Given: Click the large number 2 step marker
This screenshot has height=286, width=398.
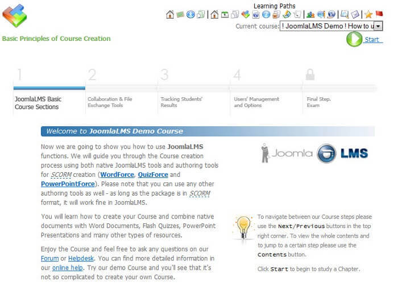Looking at the screenshot, I should click(x=92, y=74).
